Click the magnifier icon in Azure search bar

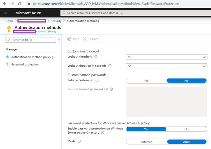(x=64, y=13)
